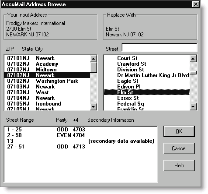Select Division St in the street list
208x194 pixels.
point(147,70)
